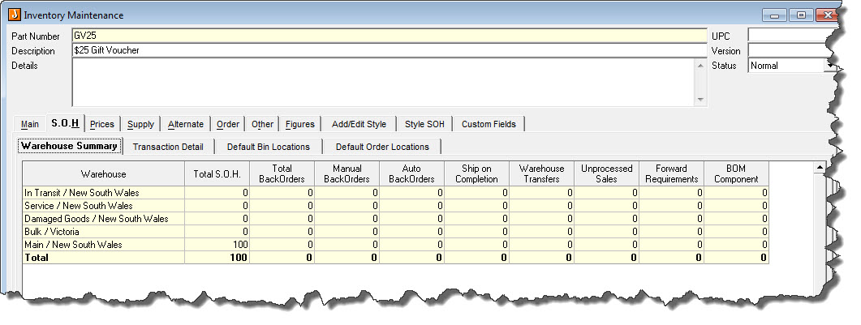Viewport: 861px width, 325px height.
Task: Click the Unprocessed Sales column header
Action: 606,173
